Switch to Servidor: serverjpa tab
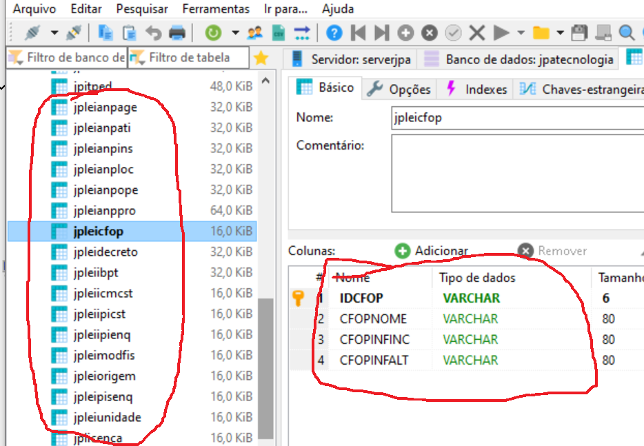The width and height of the screenshot is (644, 446). click(x=350, y=59)
